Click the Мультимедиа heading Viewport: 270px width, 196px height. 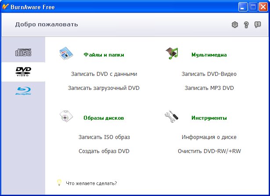[209, 55]
